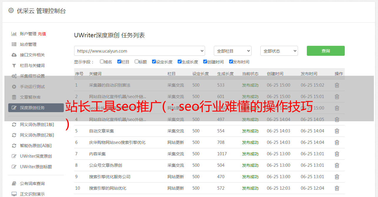
Task: Uncheck the 栏目 field checkbox
Action: tap(119, 62)
